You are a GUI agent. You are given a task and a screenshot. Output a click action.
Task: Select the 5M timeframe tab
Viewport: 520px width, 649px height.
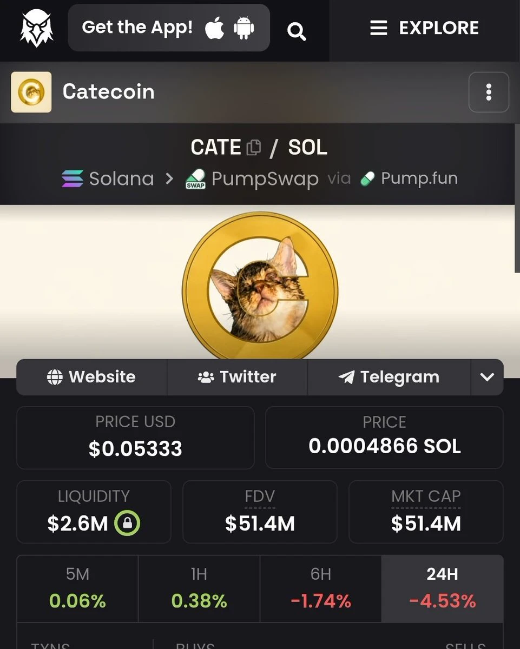coord(77,588)
